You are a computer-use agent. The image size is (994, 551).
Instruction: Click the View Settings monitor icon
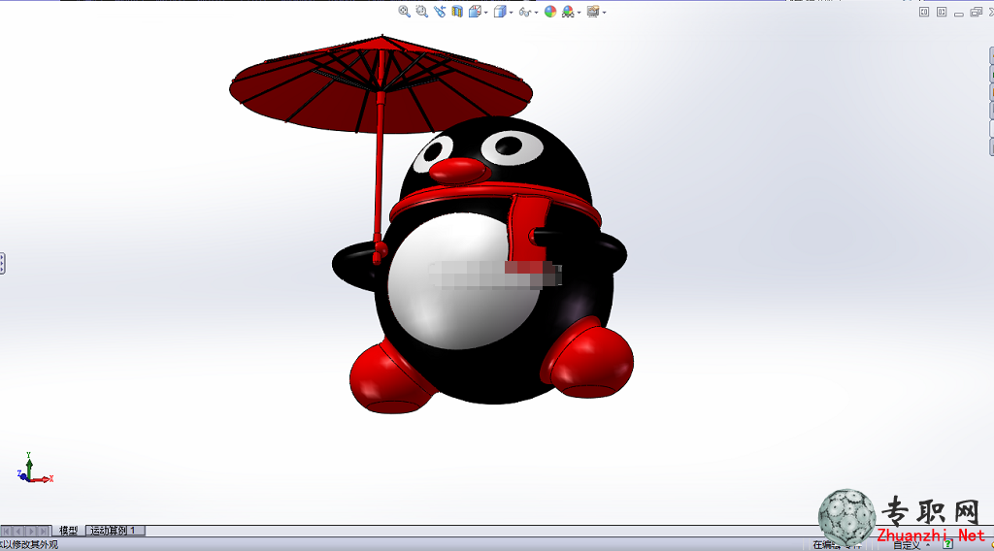tap(593, 12)
